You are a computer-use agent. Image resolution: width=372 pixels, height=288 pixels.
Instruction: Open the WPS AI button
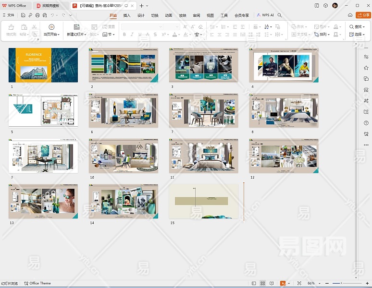265,15
